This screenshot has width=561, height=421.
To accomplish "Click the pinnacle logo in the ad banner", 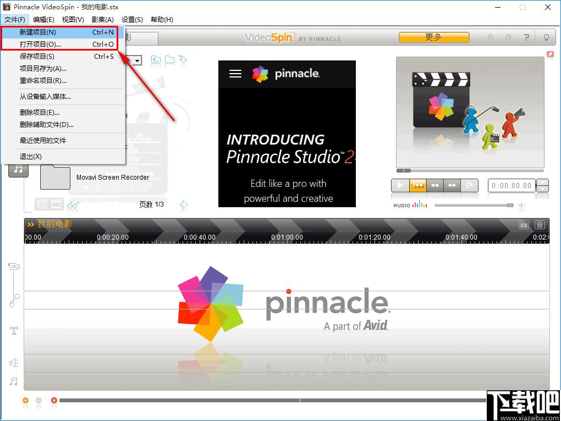I will 285,74.
